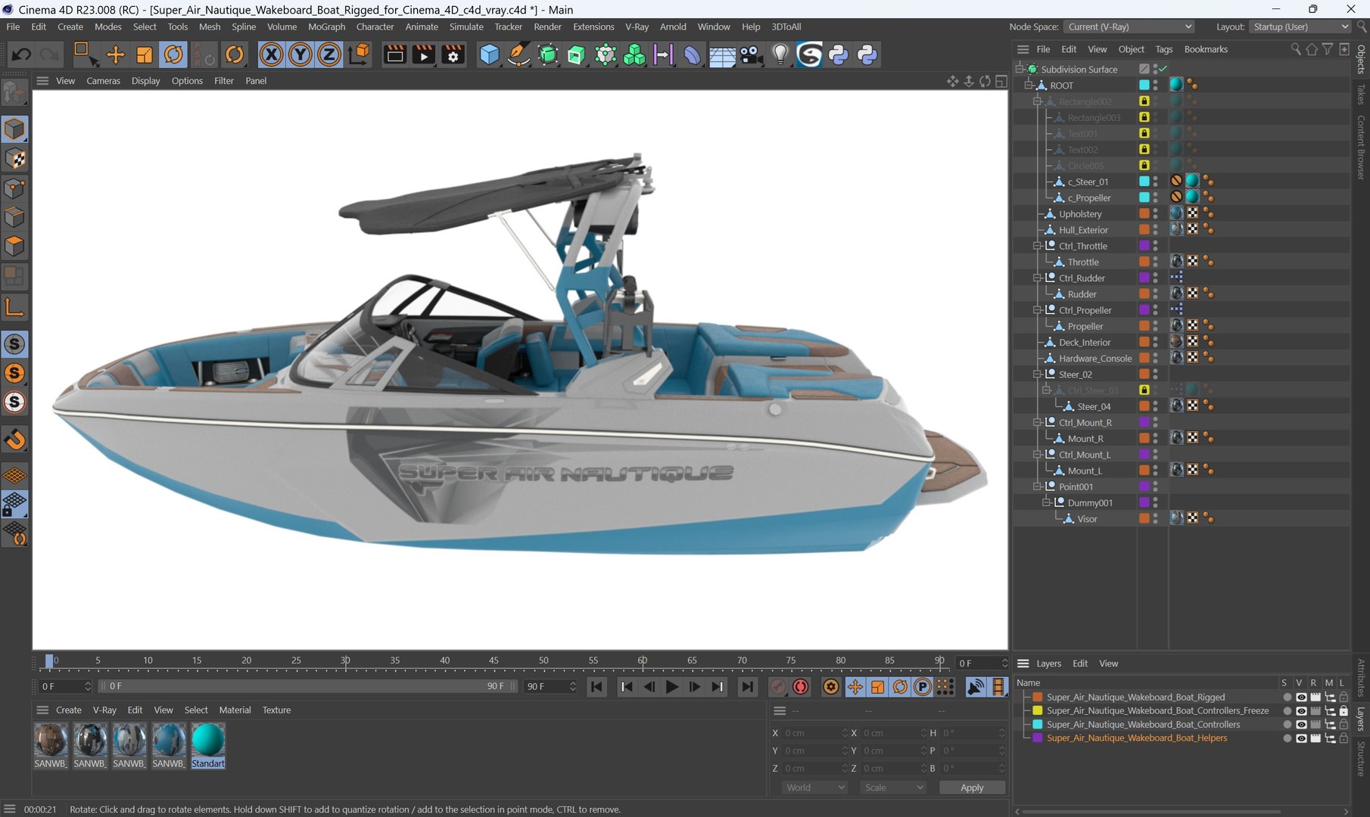Switch to Texture mode checkerboard icon
Screen dimensions: 1370x817
pos(14,159)
